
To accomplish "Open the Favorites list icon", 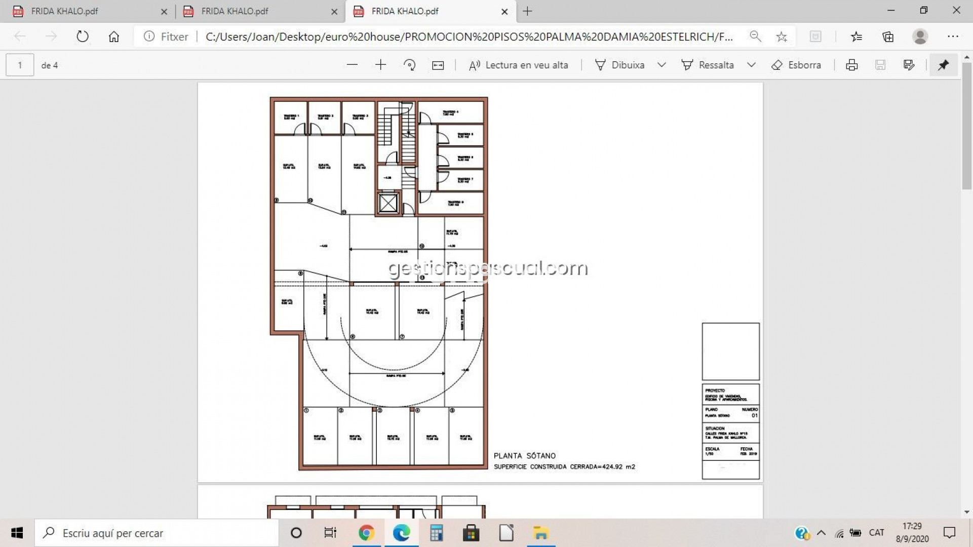I will point(857,36).
